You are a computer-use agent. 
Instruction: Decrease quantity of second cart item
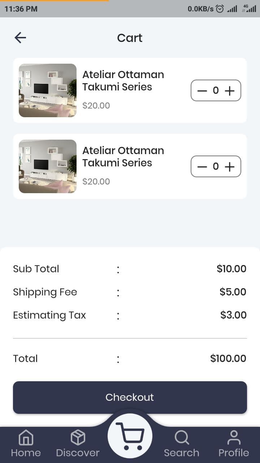pos(202,167)
